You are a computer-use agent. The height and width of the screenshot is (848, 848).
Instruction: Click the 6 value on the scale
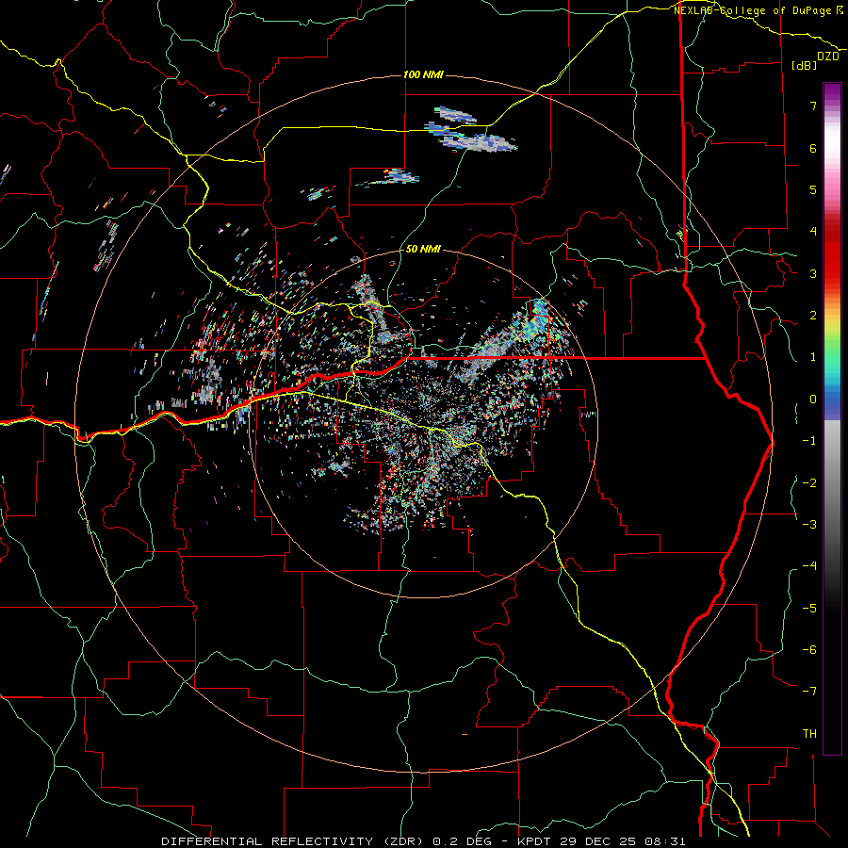(x=813, y=148)
